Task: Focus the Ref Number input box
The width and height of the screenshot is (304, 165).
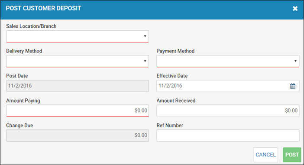Action: pyautogui.click(x=228, y=136)
